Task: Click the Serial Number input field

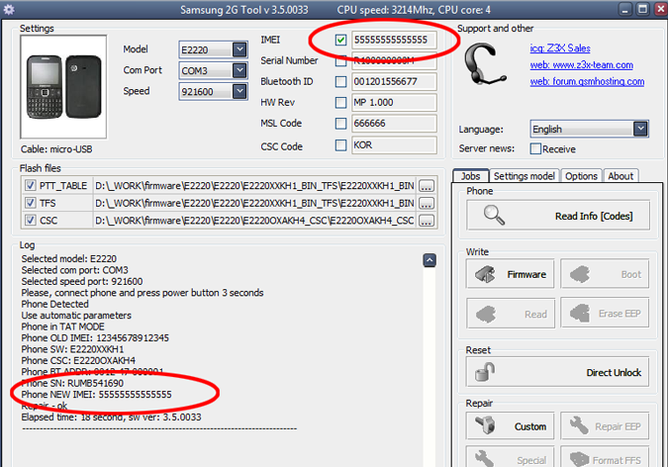Action: (x=394, y=61)
